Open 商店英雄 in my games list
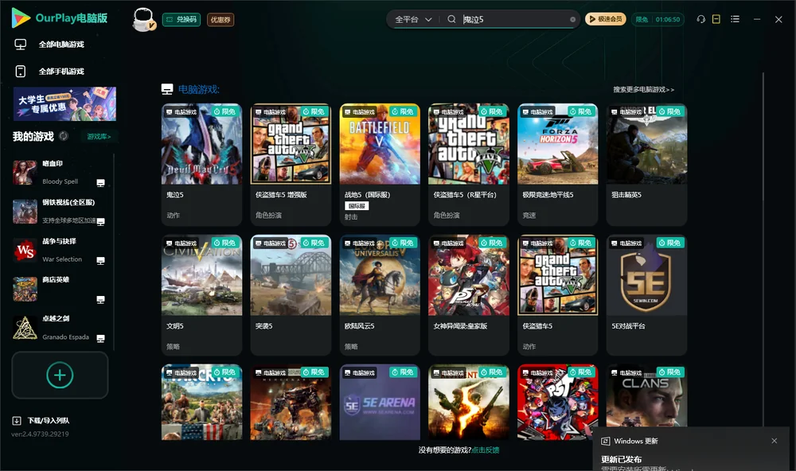This screenshot has width=796, height=471. pos(60,290)
